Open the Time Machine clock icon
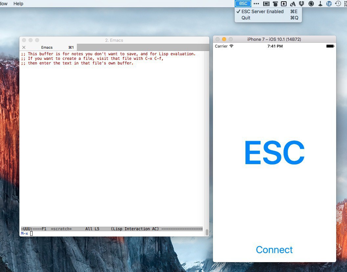Image resolution: width=347 pixels, height=272 pixels. (338, 4)
